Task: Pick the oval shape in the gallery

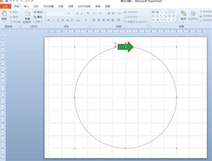Action: (x=174, y=12)
